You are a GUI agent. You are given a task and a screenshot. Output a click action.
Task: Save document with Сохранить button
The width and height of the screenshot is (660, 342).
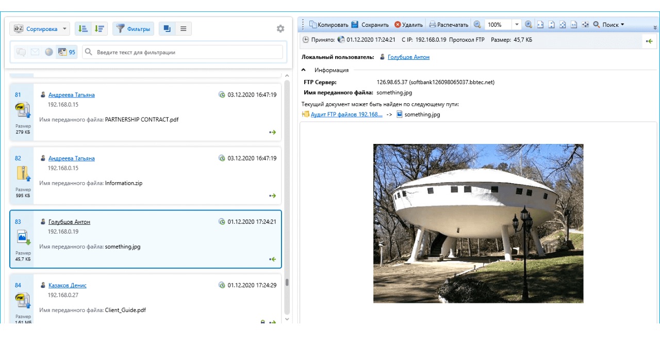370,24
